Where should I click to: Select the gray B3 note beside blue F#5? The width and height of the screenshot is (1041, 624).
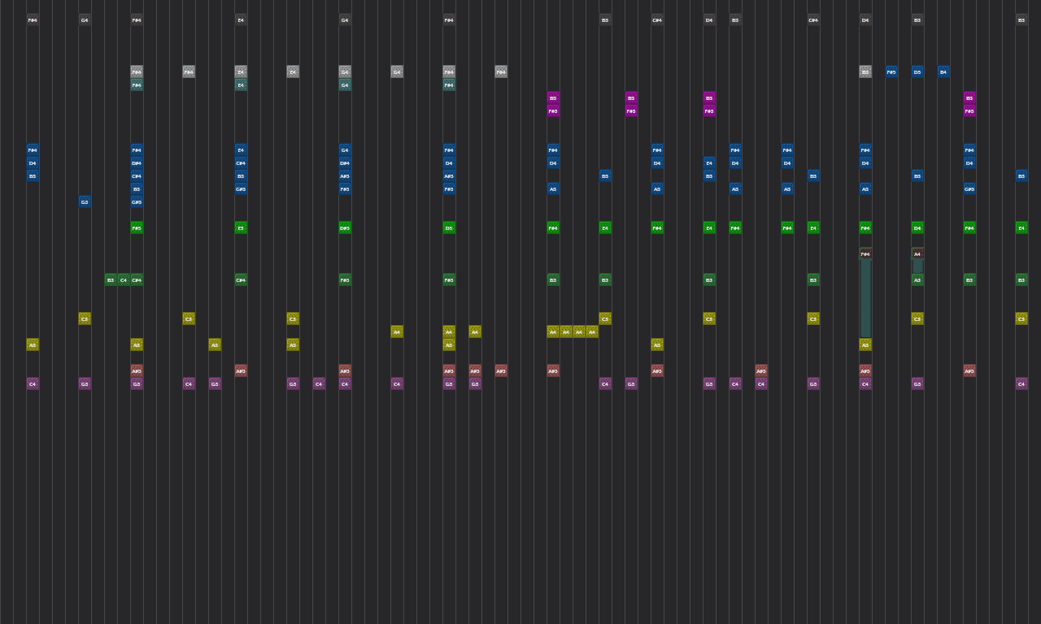(865, 71)
